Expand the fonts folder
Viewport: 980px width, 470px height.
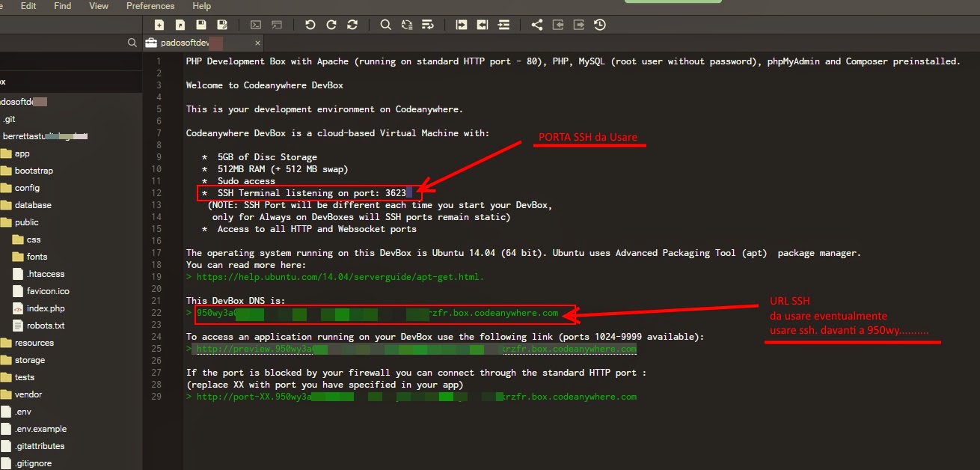pyautogui.click(x=37, y=257)
